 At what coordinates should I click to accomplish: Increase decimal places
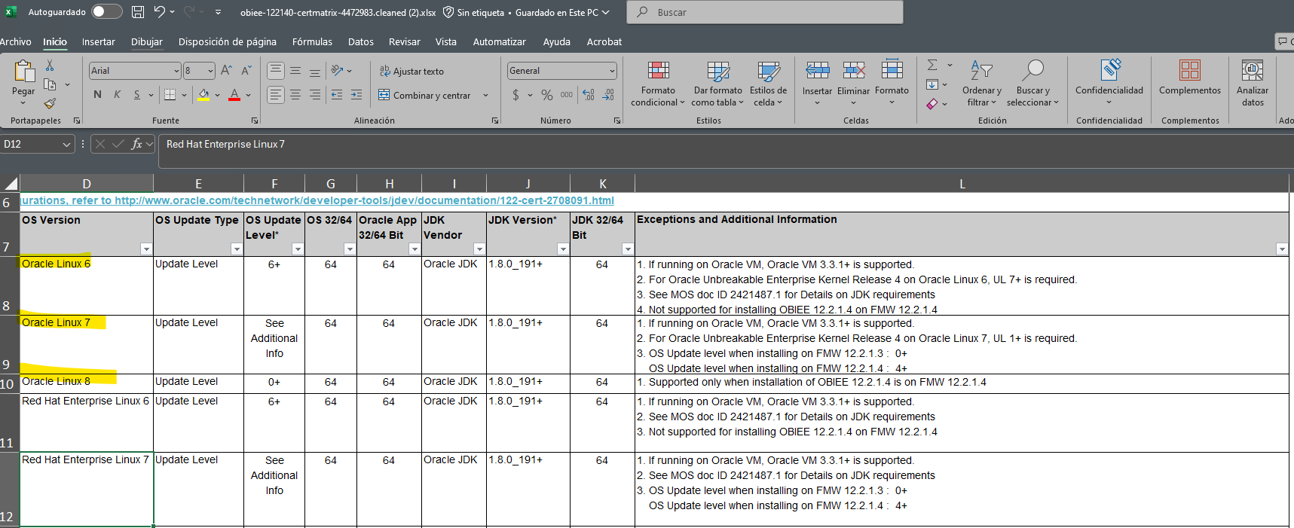click(x=589, y=95)
